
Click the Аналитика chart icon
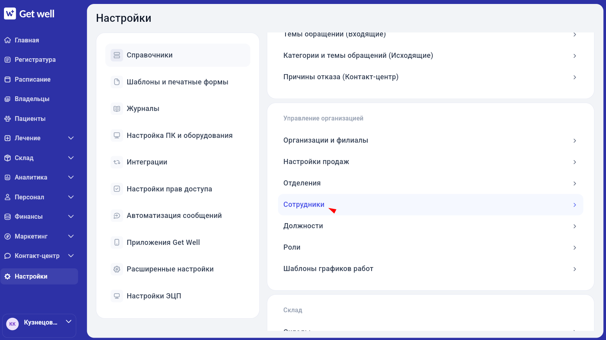[8, 178]
